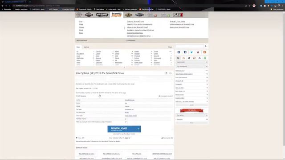This screenshot has height=160, width=285.
Task: Click the More button under top users
Action: point(191,123)
